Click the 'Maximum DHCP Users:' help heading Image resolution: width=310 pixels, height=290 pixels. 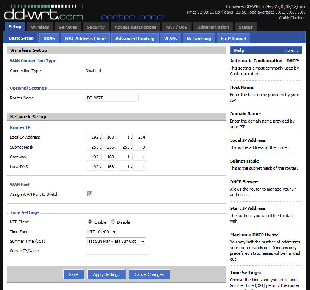[x=254, y=235]
